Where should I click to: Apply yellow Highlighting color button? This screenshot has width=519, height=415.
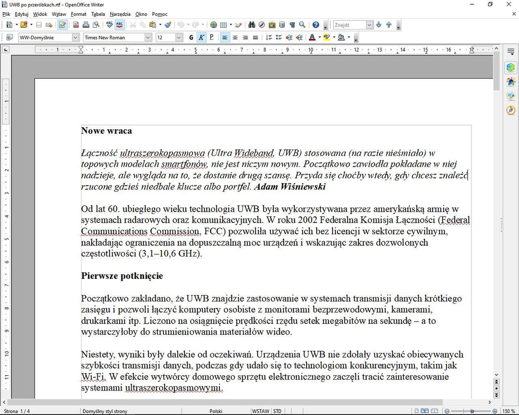coord(326,37)
